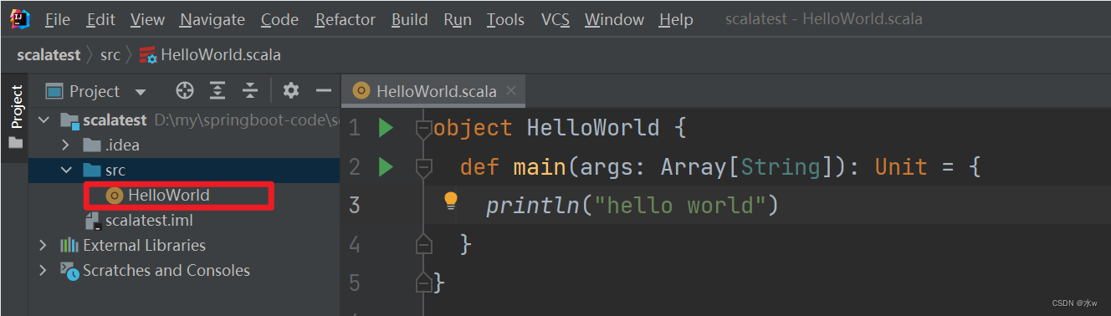This screenshot has height=316, width=1111.
Task: Select scalatest.iml file
Action: click(139, 220)
